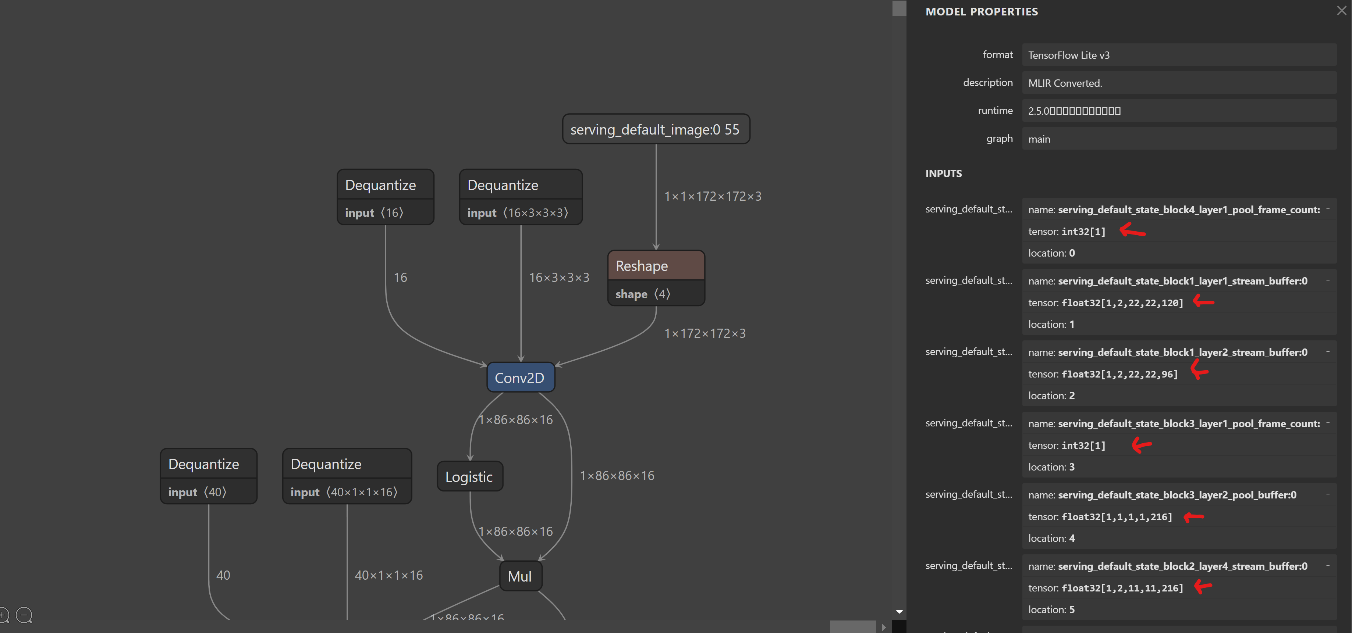Image resolution: width=1352 pixels, height=633 pixels.
Task: Collapse the block4_layer1_pool_frame_count input details
Action: click(1328, 209)
